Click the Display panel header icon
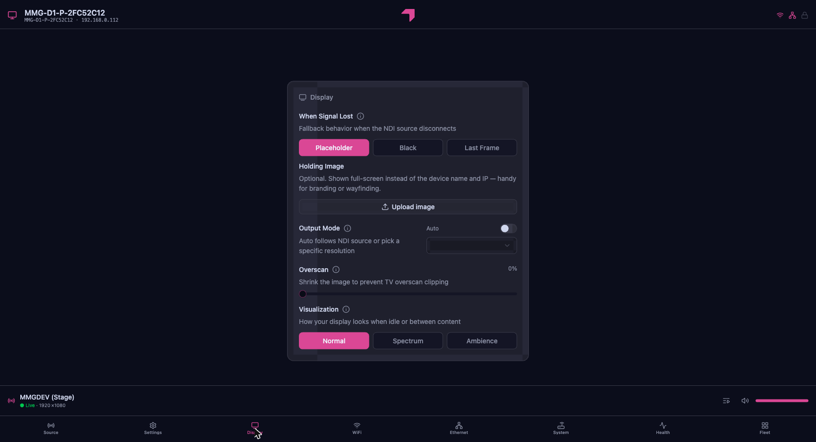 (x=303, y=97)
